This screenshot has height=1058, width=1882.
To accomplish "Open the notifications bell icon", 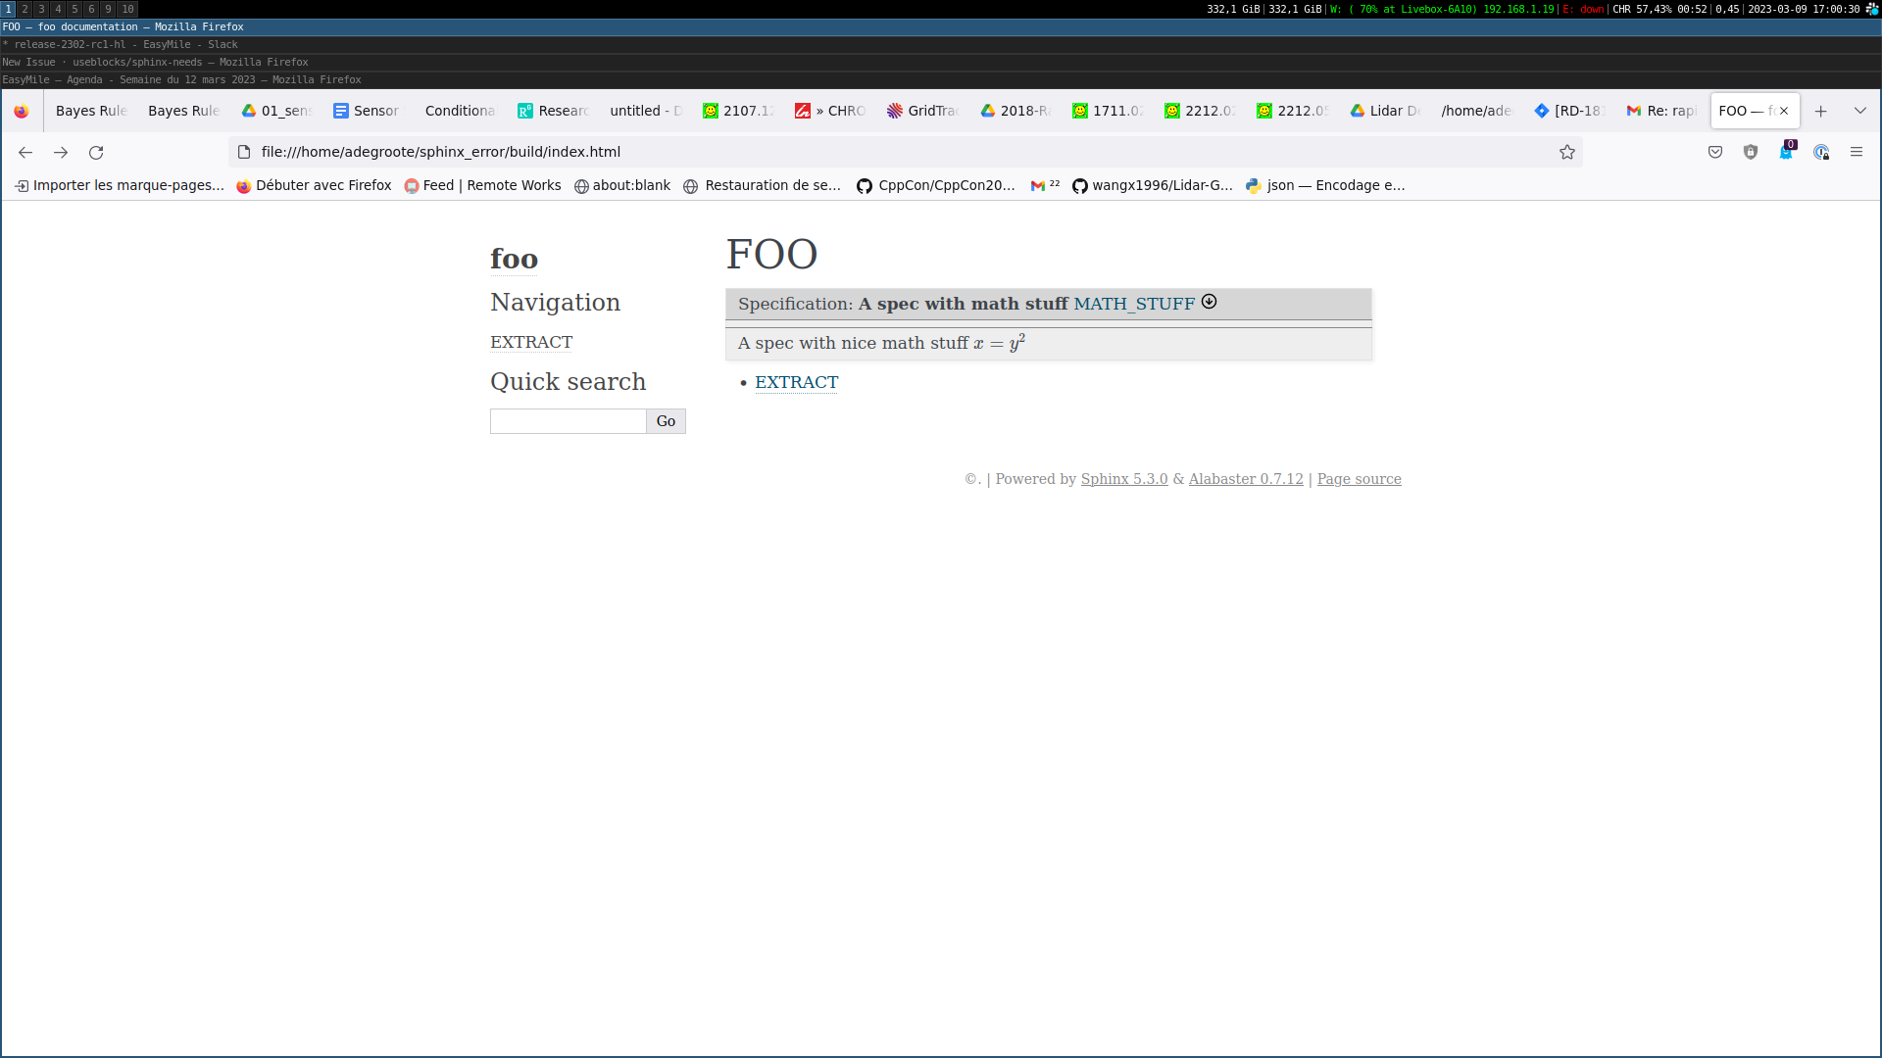I will 1786,152.
